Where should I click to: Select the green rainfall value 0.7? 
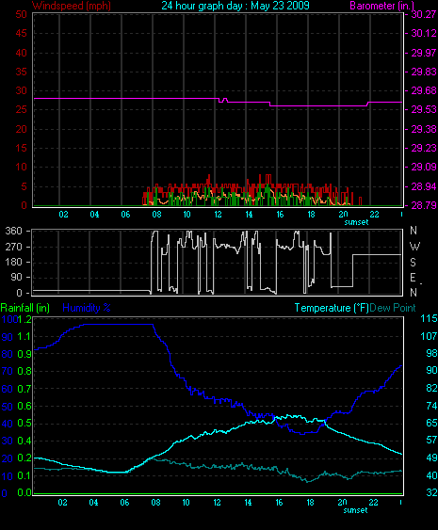(24, 389)
